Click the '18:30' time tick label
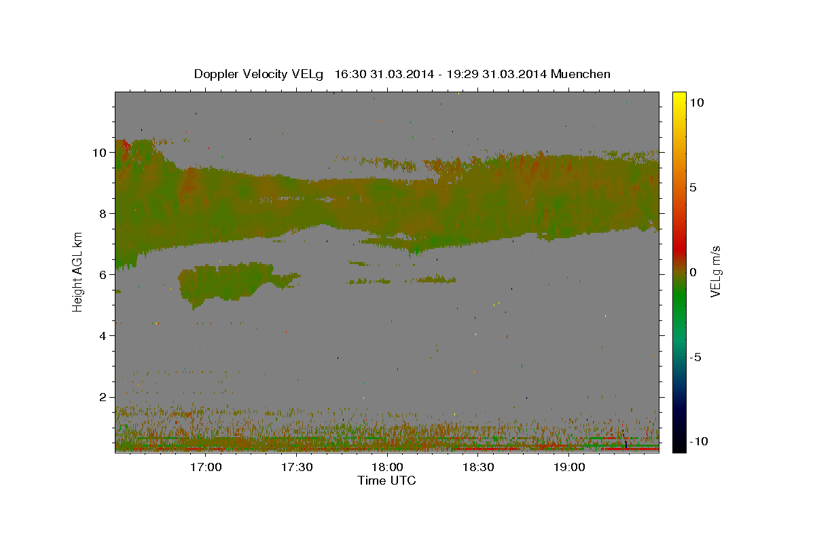The width and height of the screenshot is (815, 543). 477,468
